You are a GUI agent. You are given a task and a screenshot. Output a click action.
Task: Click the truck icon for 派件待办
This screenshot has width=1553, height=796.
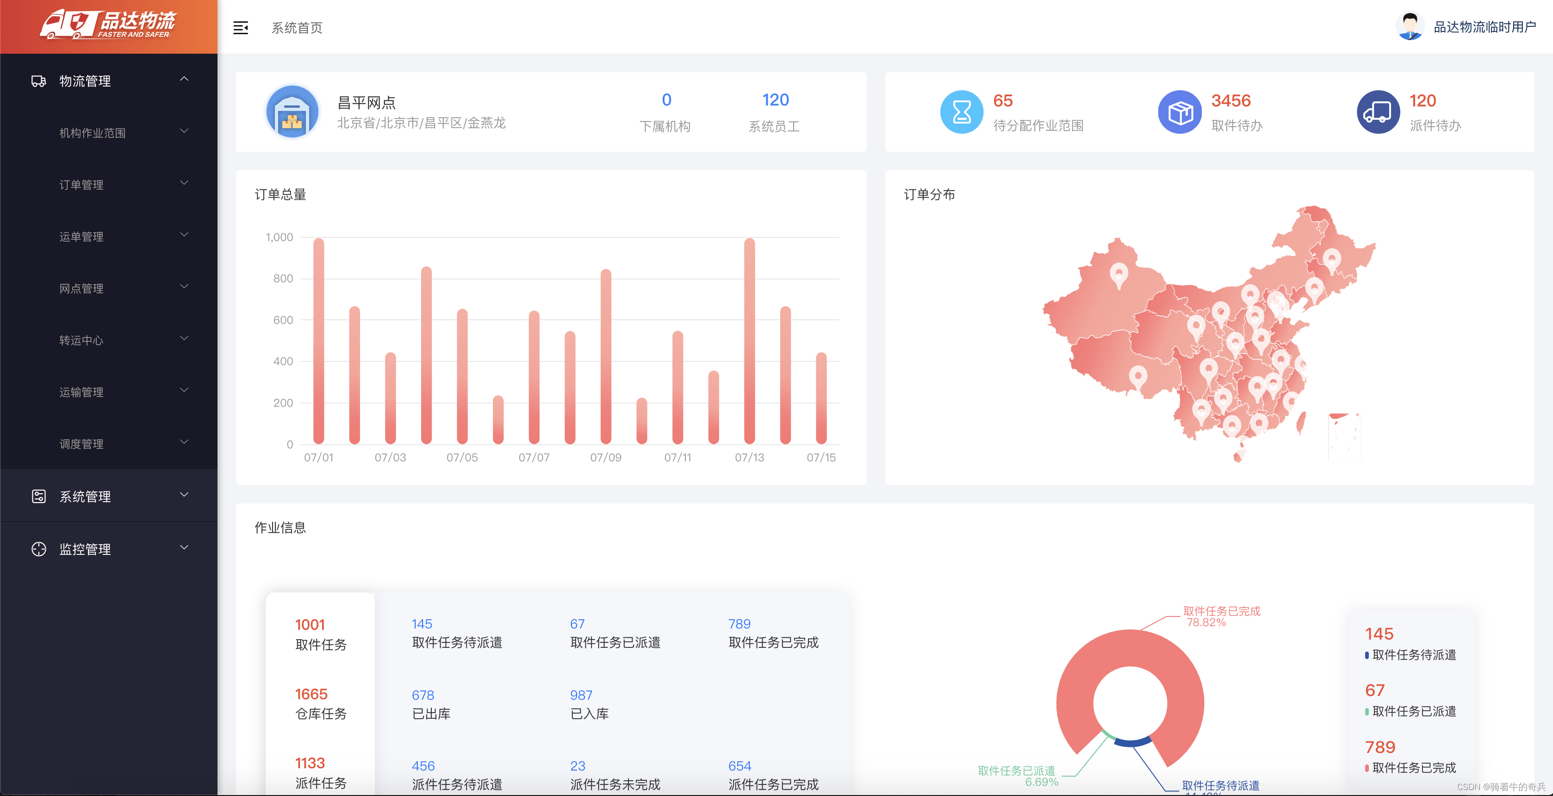(x=1378, y=112)
